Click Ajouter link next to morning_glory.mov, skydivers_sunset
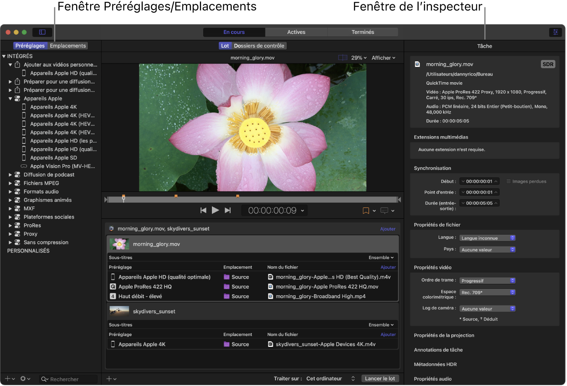Viewport: 567px width, 386px height. [388, 229]
